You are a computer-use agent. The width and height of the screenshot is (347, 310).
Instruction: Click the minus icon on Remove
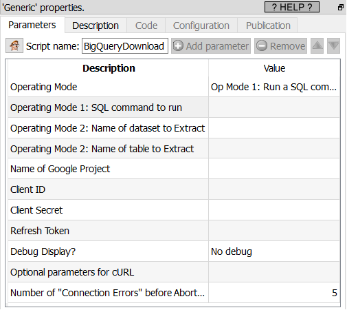[262, 45]
